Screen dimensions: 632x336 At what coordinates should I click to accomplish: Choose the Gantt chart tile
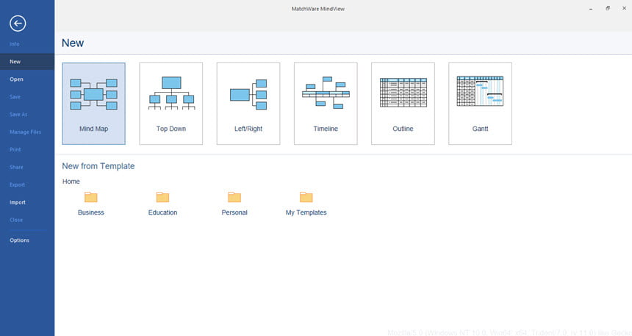click(x=480, y=103)
